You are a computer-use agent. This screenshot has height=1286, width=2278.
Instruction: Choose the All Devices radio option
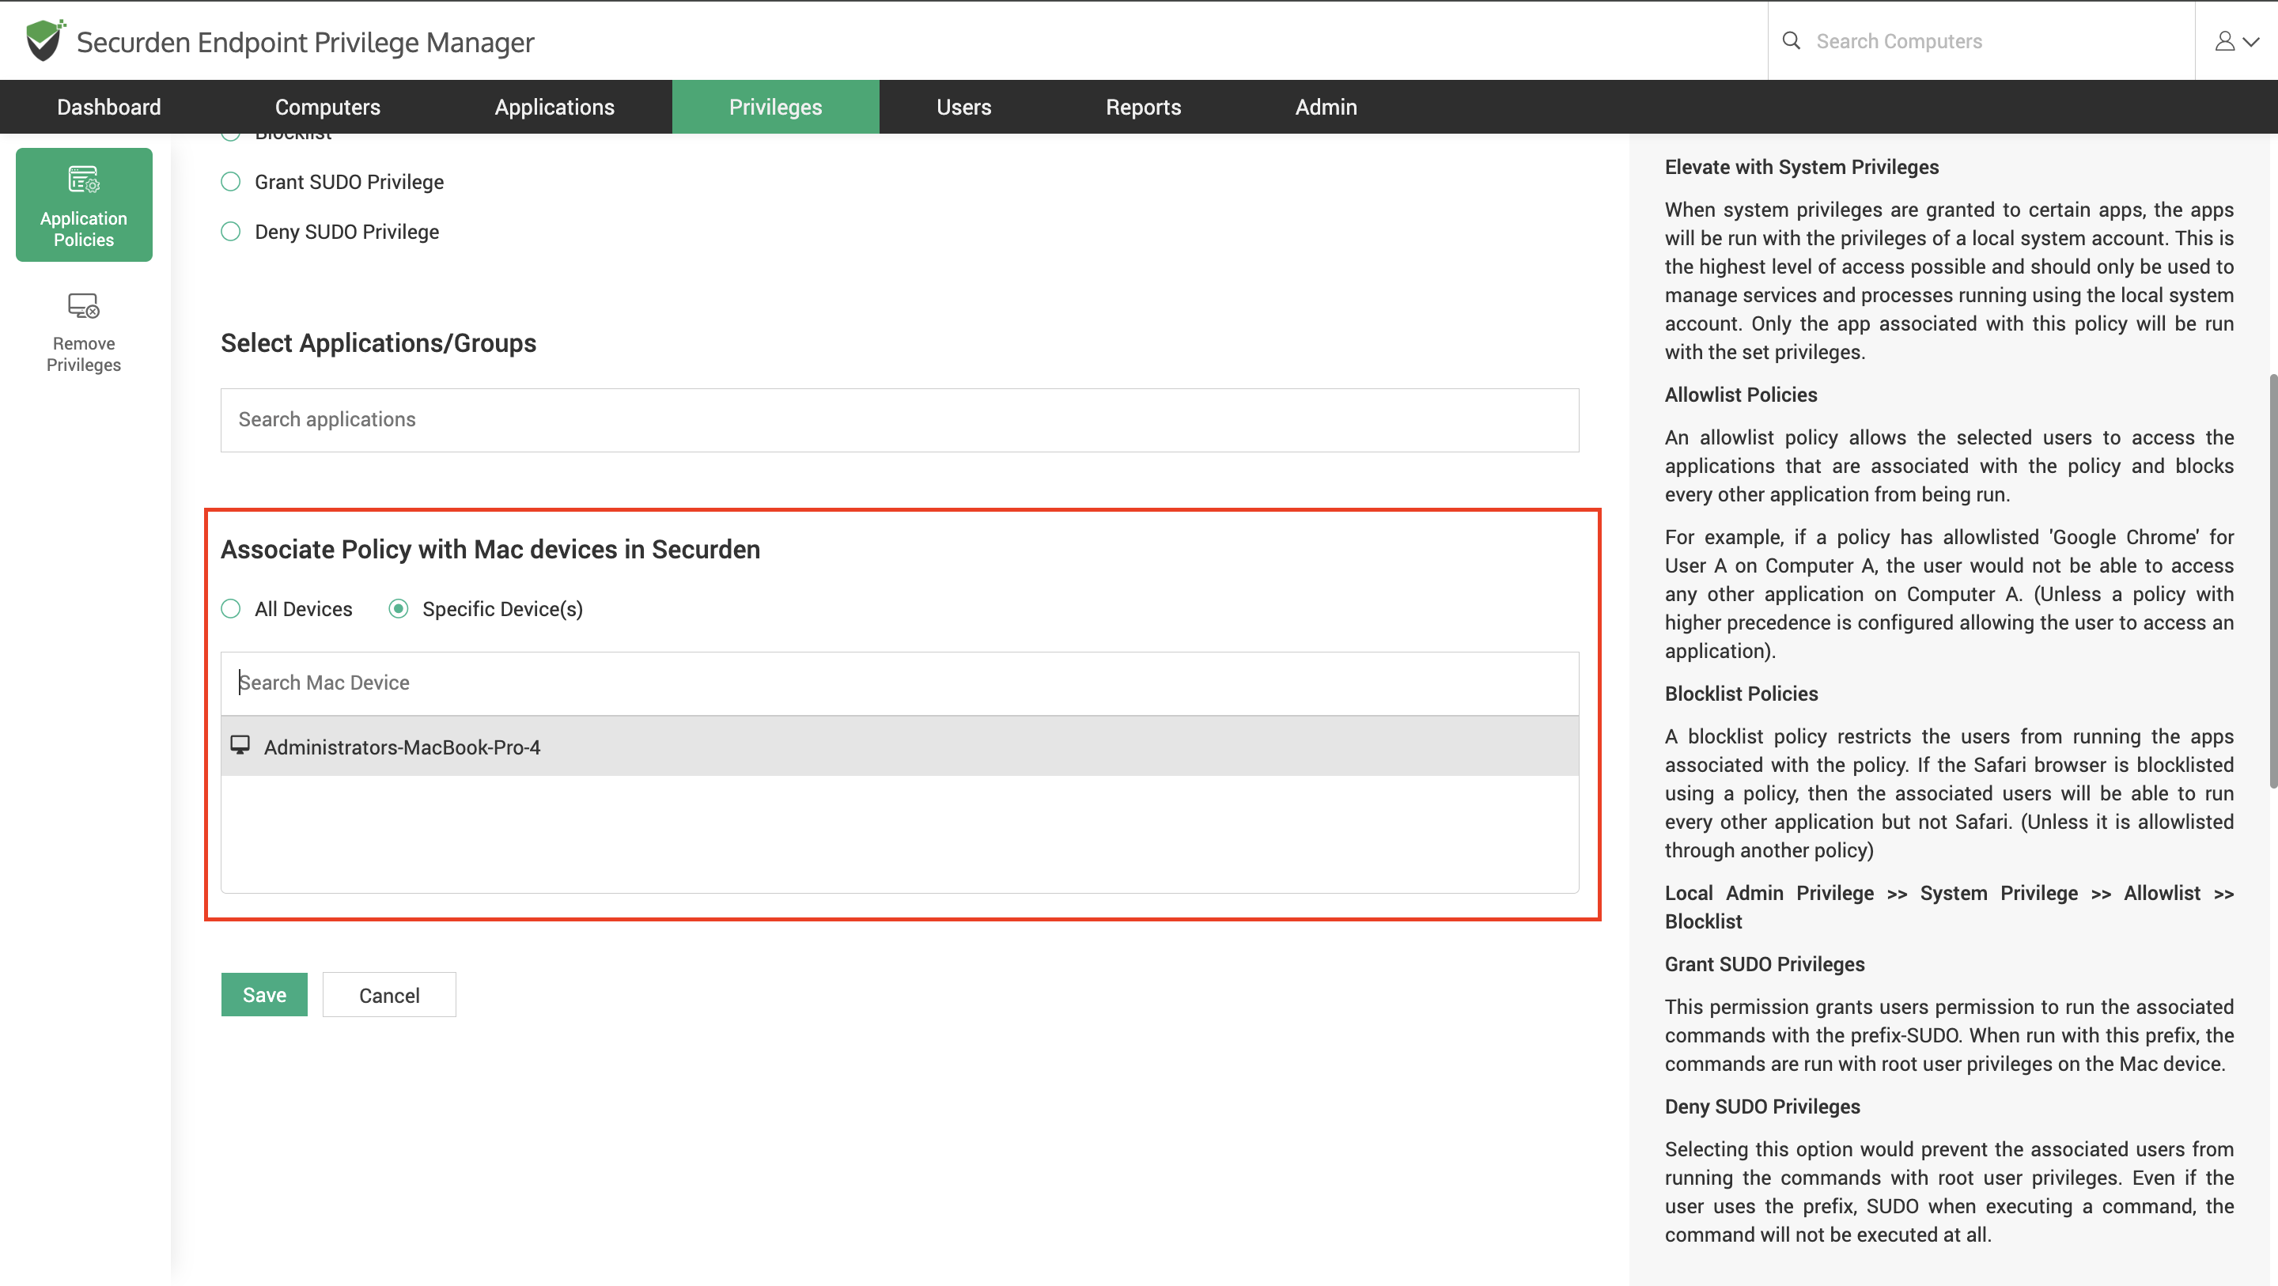(231, 608)
